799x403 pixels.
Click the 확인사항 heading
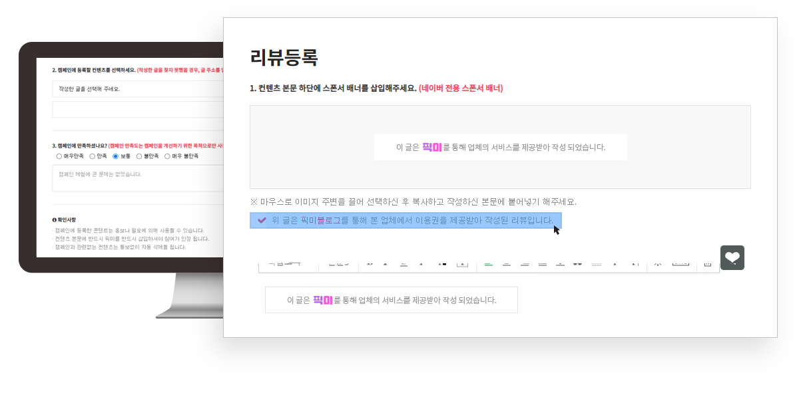(67, 219)
